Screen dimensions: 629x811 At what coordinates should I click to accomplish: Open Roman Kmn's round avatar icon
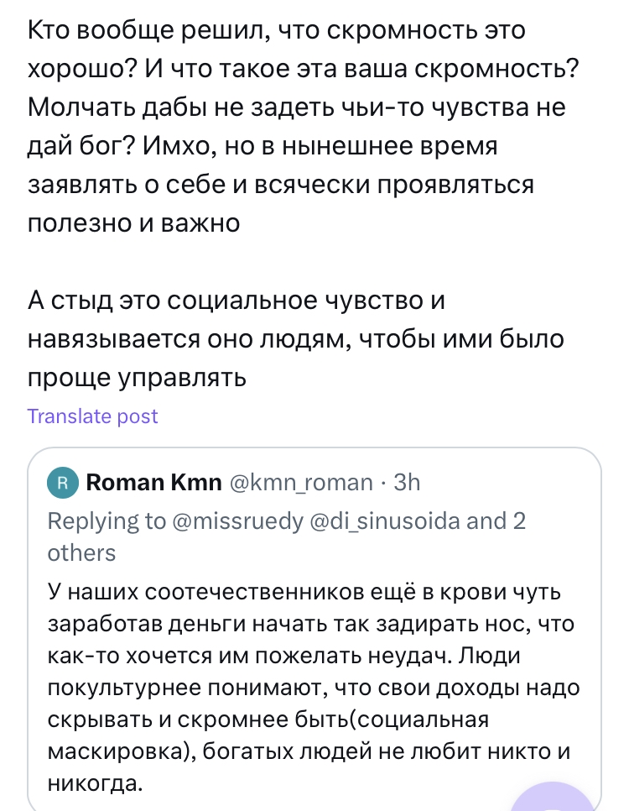(63, 482)
